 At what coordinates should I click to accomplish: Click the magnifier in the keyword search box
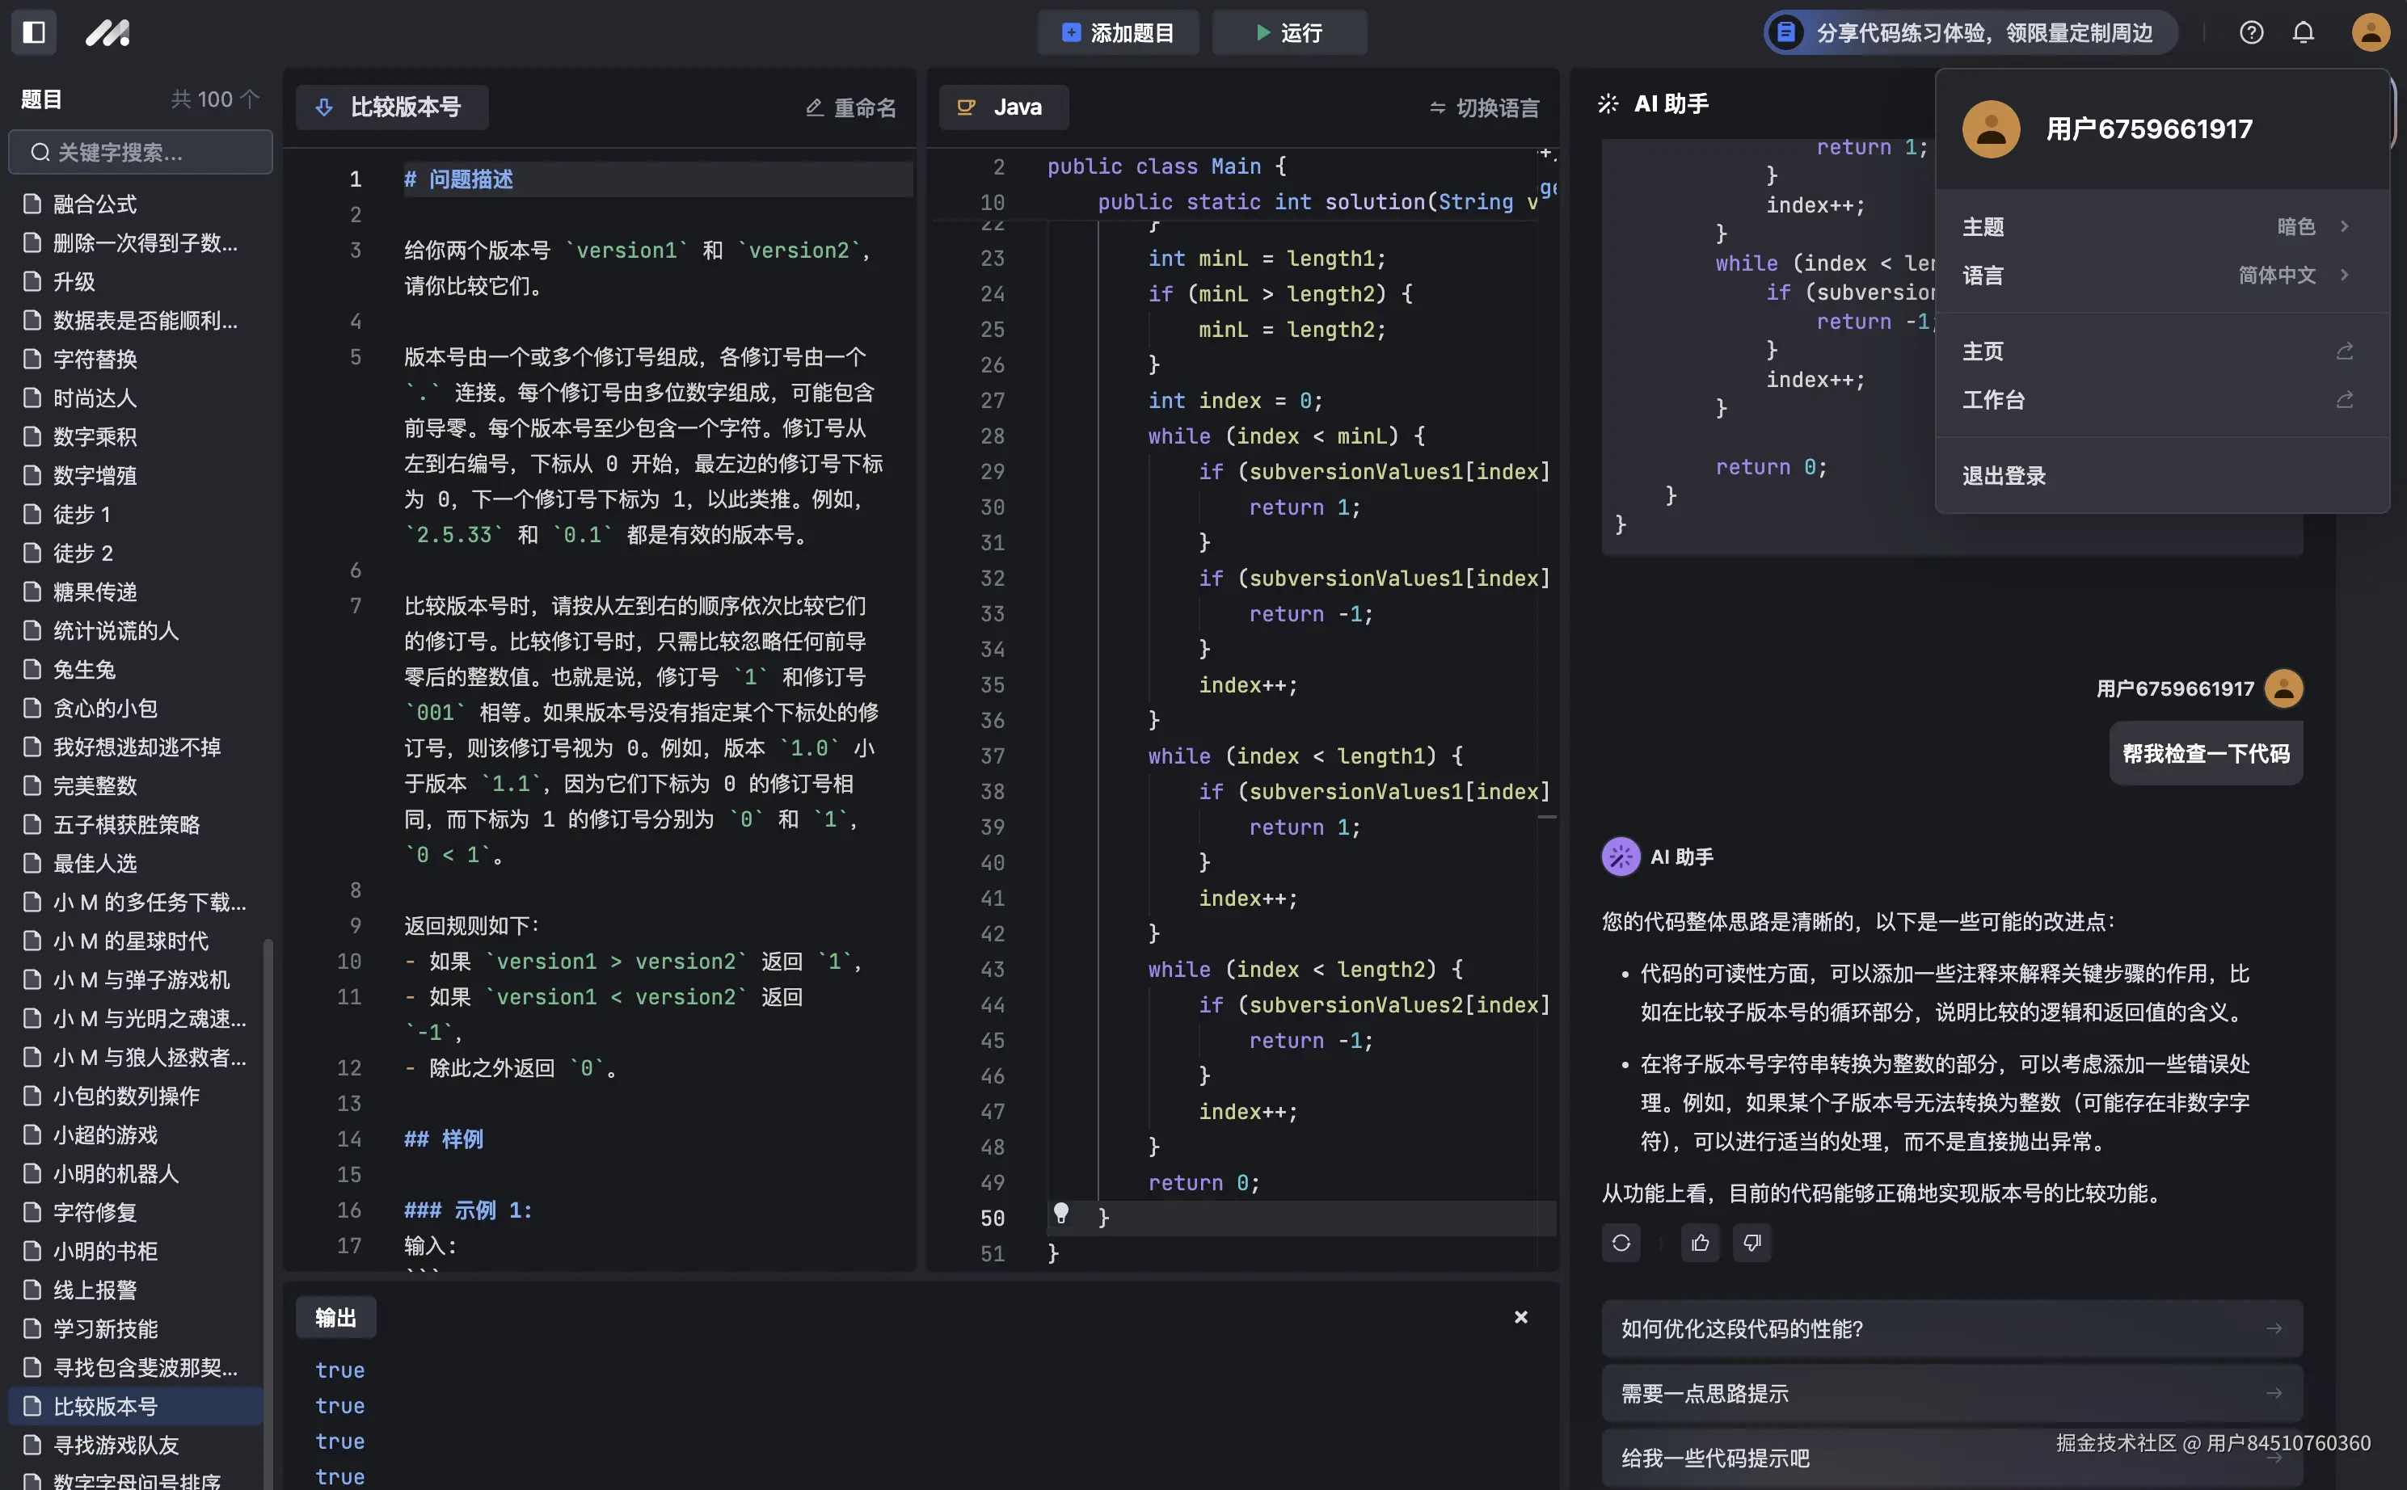click(40, 152)
